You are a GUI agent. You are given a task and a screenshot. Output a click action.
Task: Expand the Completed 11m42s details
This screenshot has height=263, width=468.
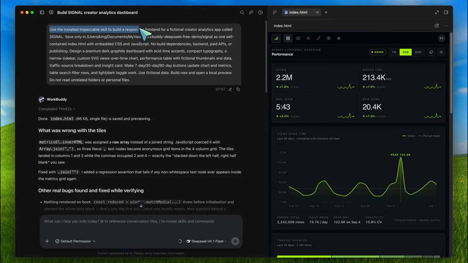click(57, 109)
